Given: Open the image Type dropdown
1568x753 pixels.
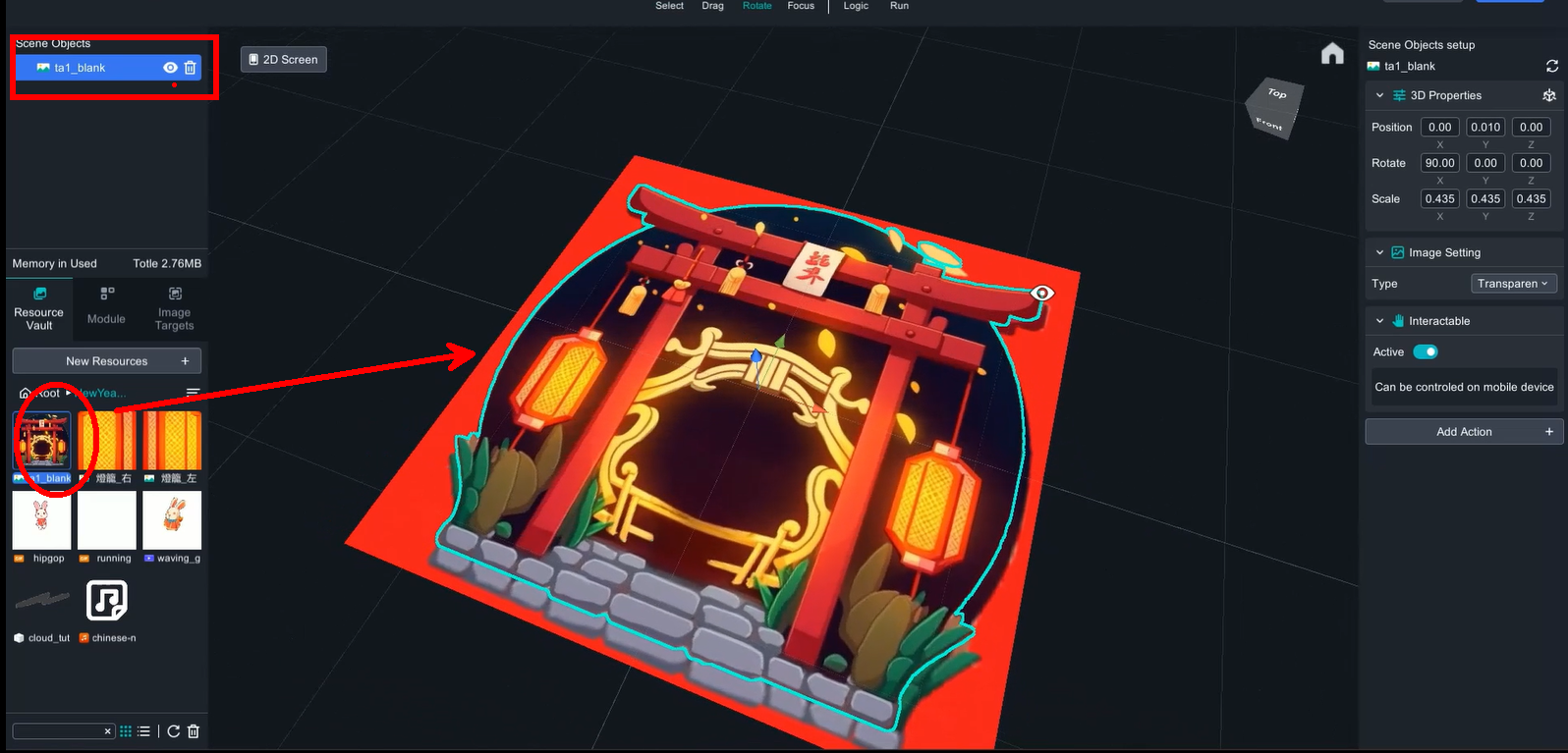Looking at the screenshot, I should (1513, 284).
